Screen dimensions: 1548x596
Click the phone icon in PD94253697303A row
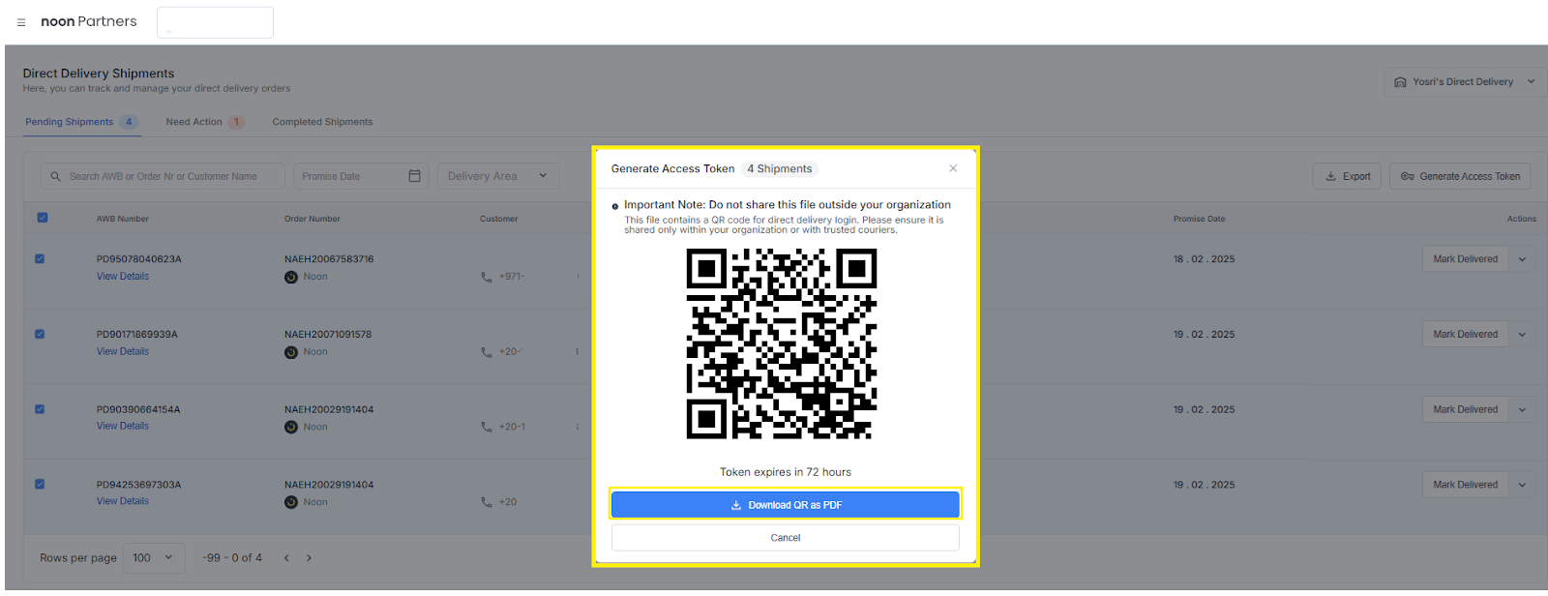[487, 502]
